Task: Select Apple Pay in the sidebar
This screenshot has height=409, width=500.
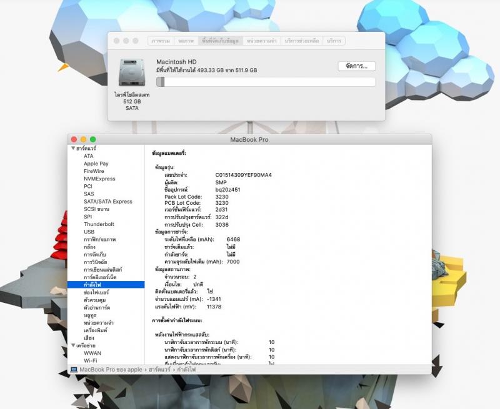Action: coord(96,164)
